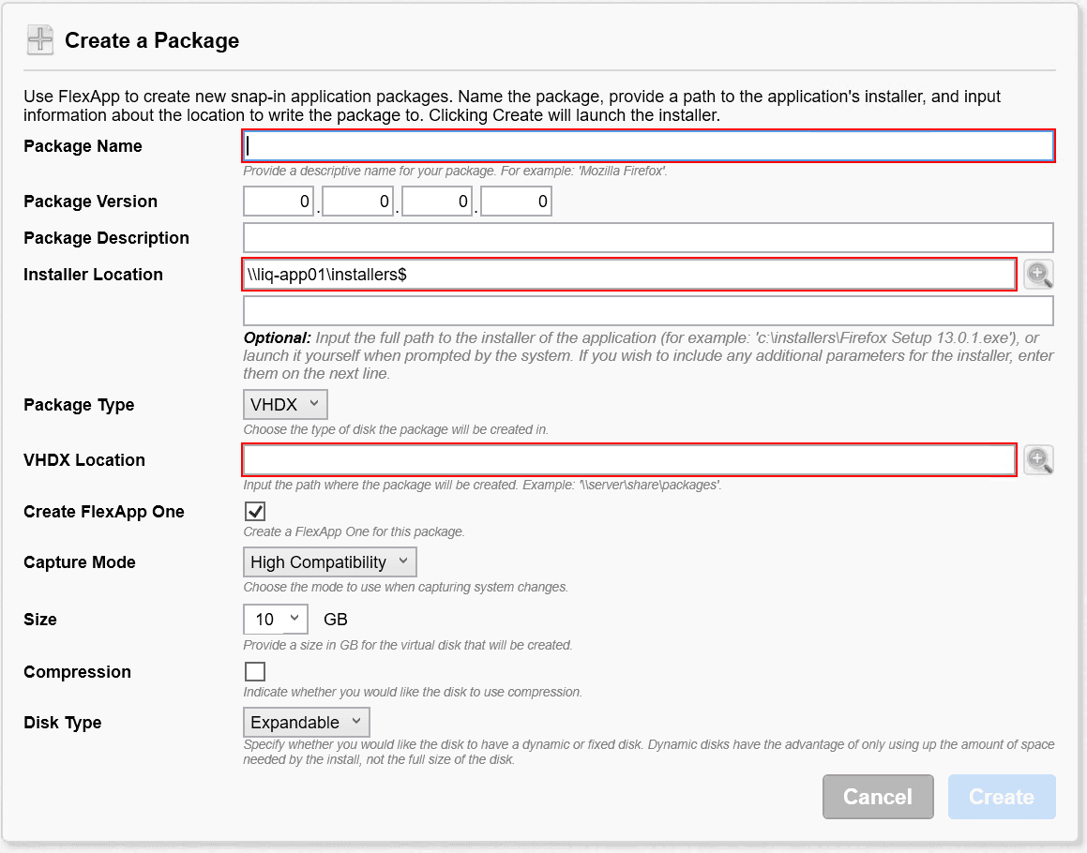Open the Size in GB dropdown
The width and height of the screenshot is (1087, 853).
point(275,620)
